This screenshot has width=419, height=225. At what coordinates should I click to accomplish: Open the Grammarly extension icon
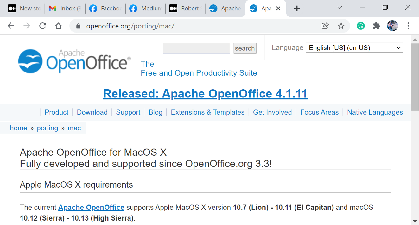tap(361, 26)
